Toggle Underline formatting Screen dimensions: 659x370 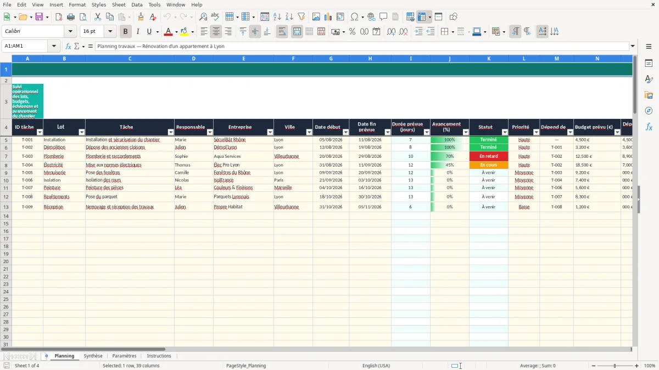(149, 32)
